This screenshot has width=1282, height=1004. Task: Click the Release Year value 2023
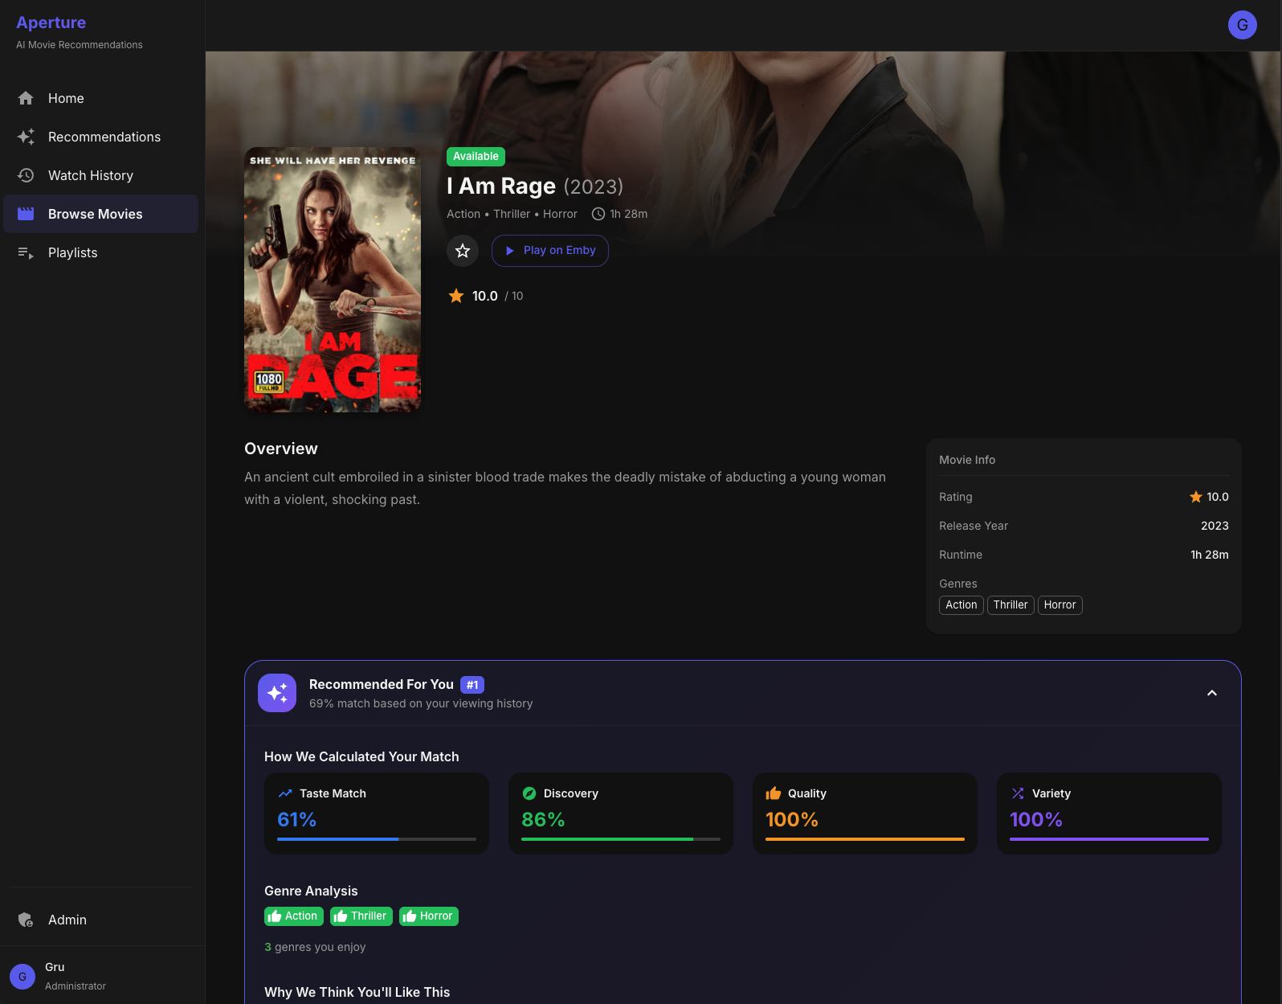click(1215, 526)
